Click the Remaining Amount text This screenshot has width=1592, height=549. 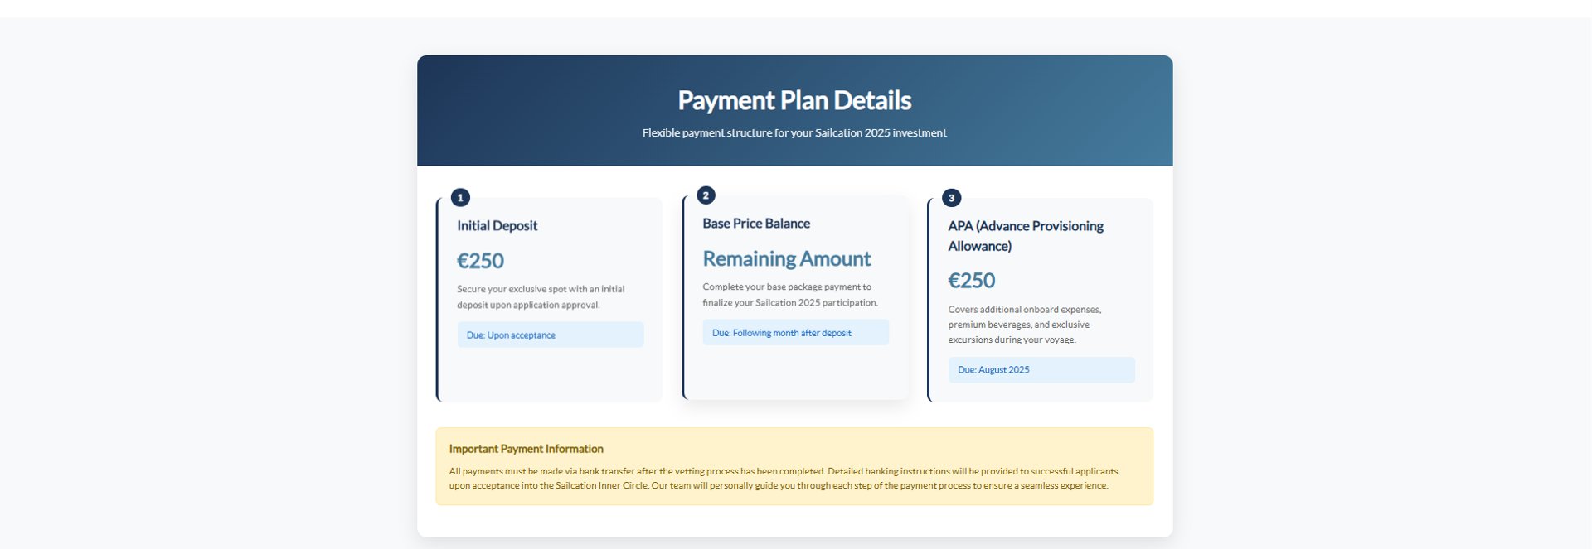(787, 258)
